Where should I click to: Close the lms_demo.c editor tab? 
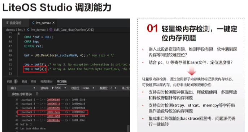53,23
